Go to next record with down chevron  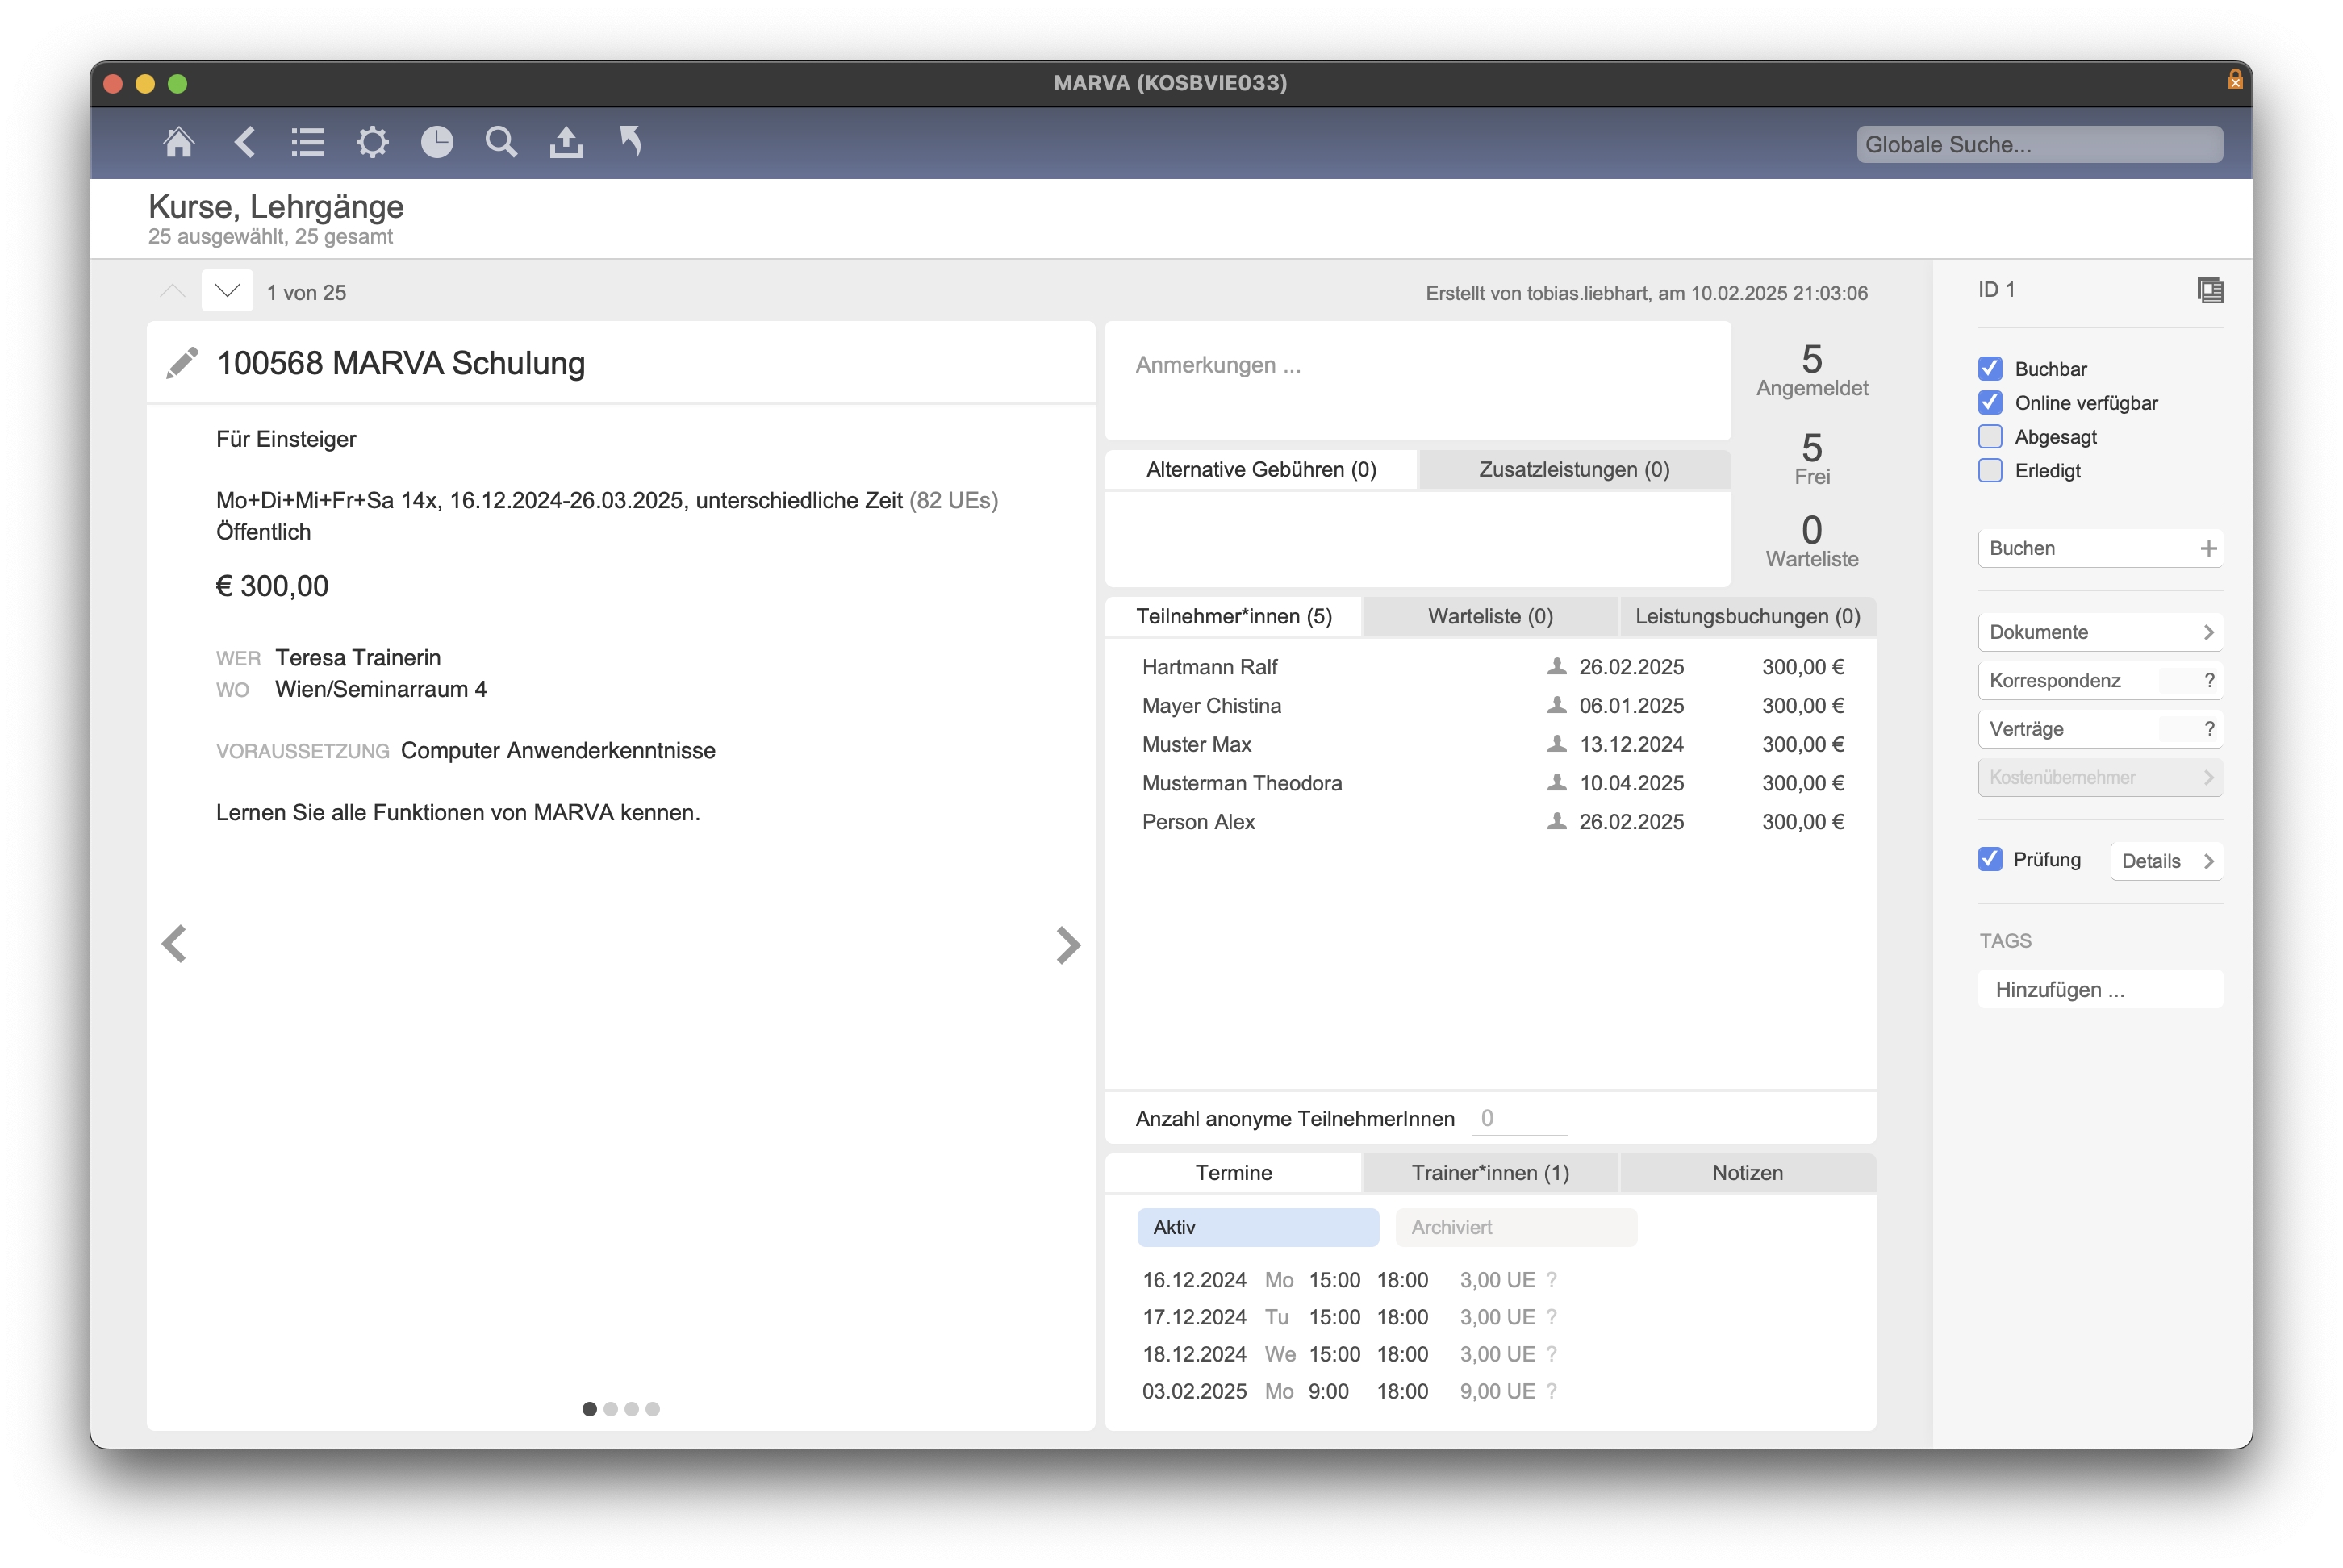227,291
